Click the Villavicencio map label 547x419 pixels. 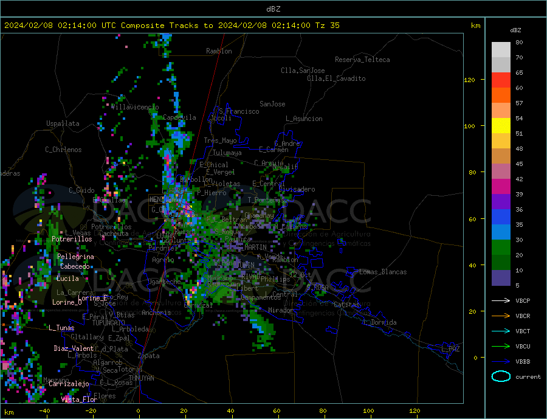coord(135,107)
